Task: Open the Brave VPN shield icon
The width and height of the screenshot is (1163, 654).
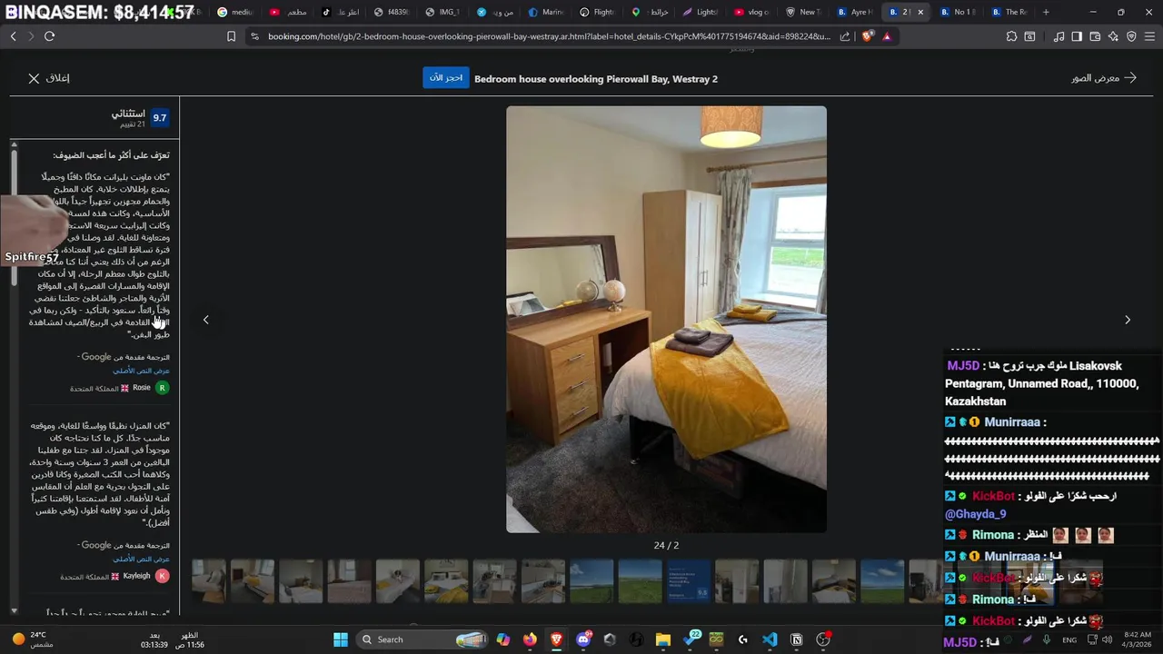Action: [1131, 36]
